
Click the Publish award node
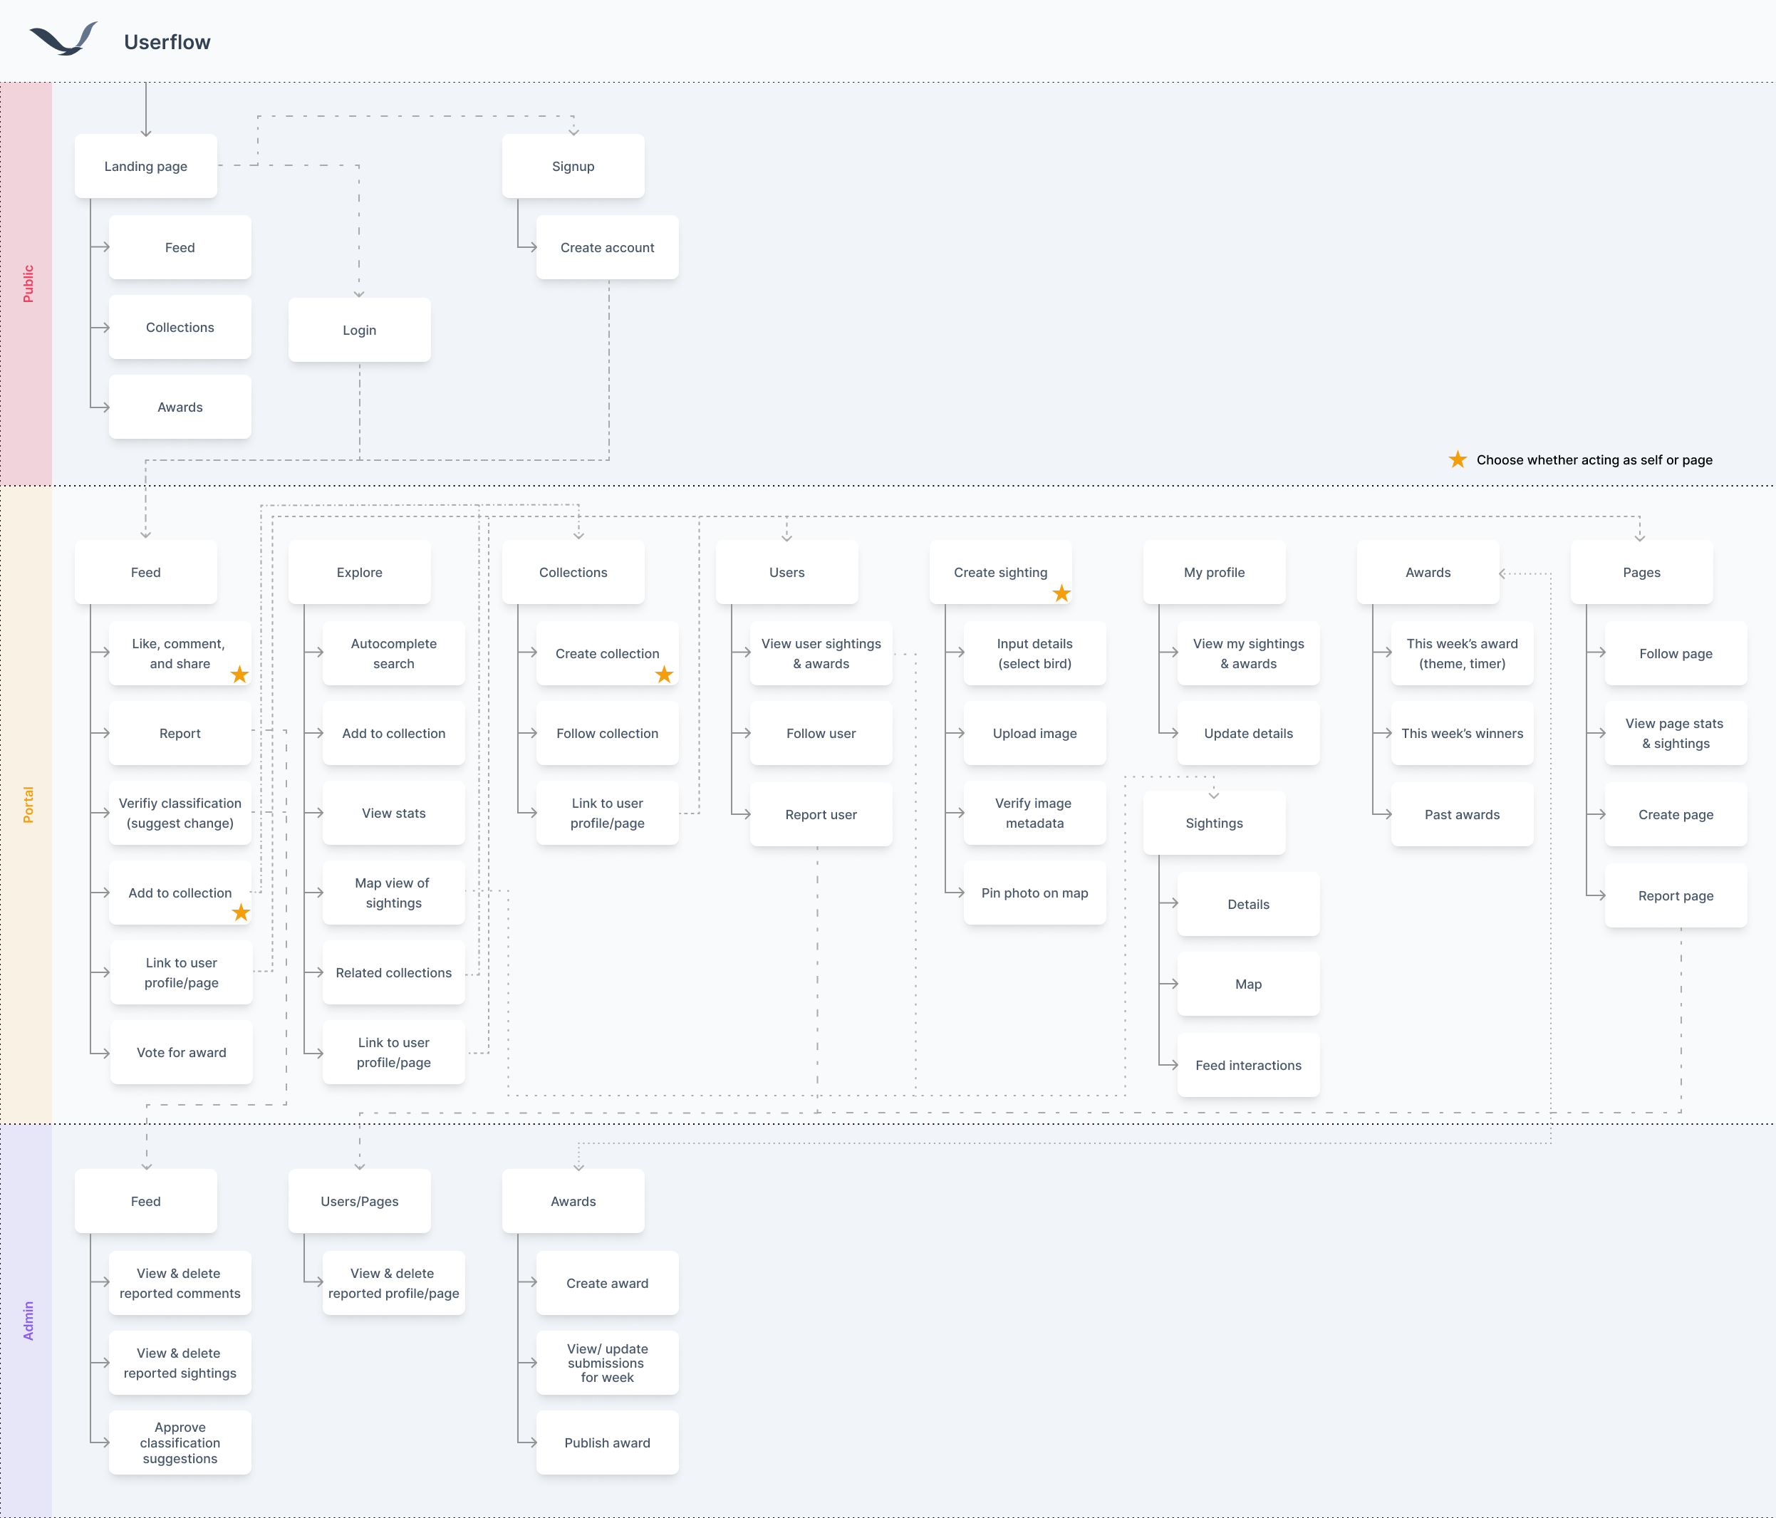click(607, 1442)
